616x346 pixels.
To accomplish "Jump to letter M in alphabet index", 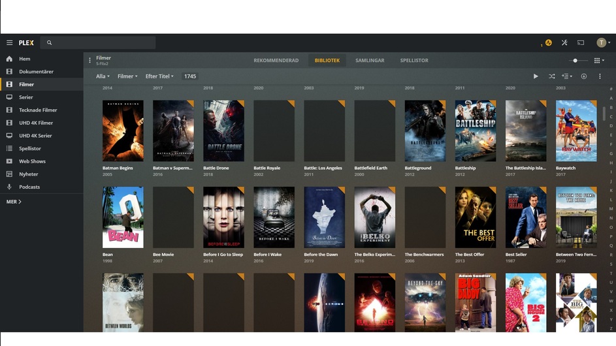I will tap(611, 209).
